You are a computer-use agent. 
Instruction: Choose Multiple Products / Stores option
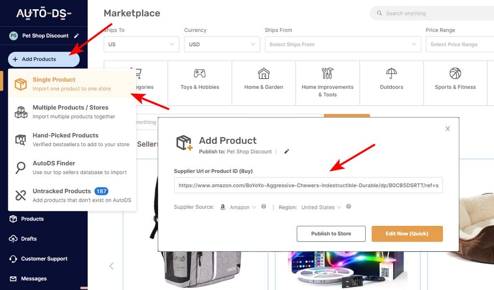(x=72, y=111)
